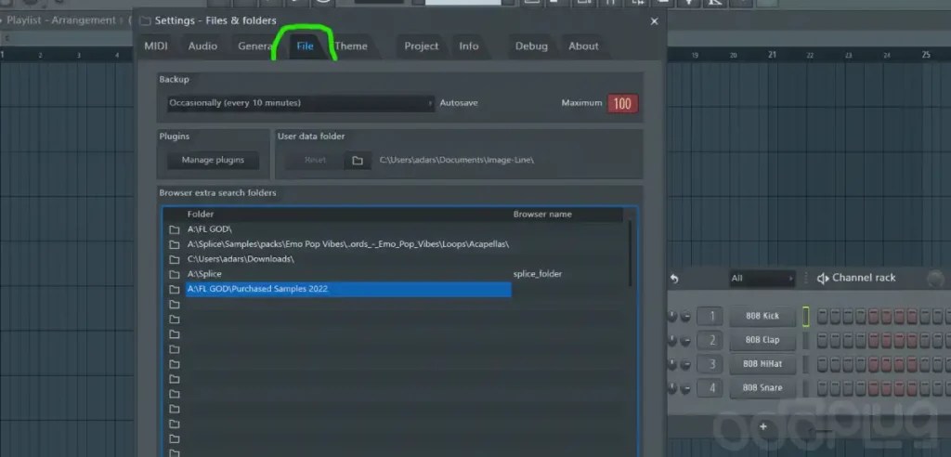Toggle the 808 Clap channel select indicator
Viewport: 951px width, 457px height.
(x=806, y=340)
